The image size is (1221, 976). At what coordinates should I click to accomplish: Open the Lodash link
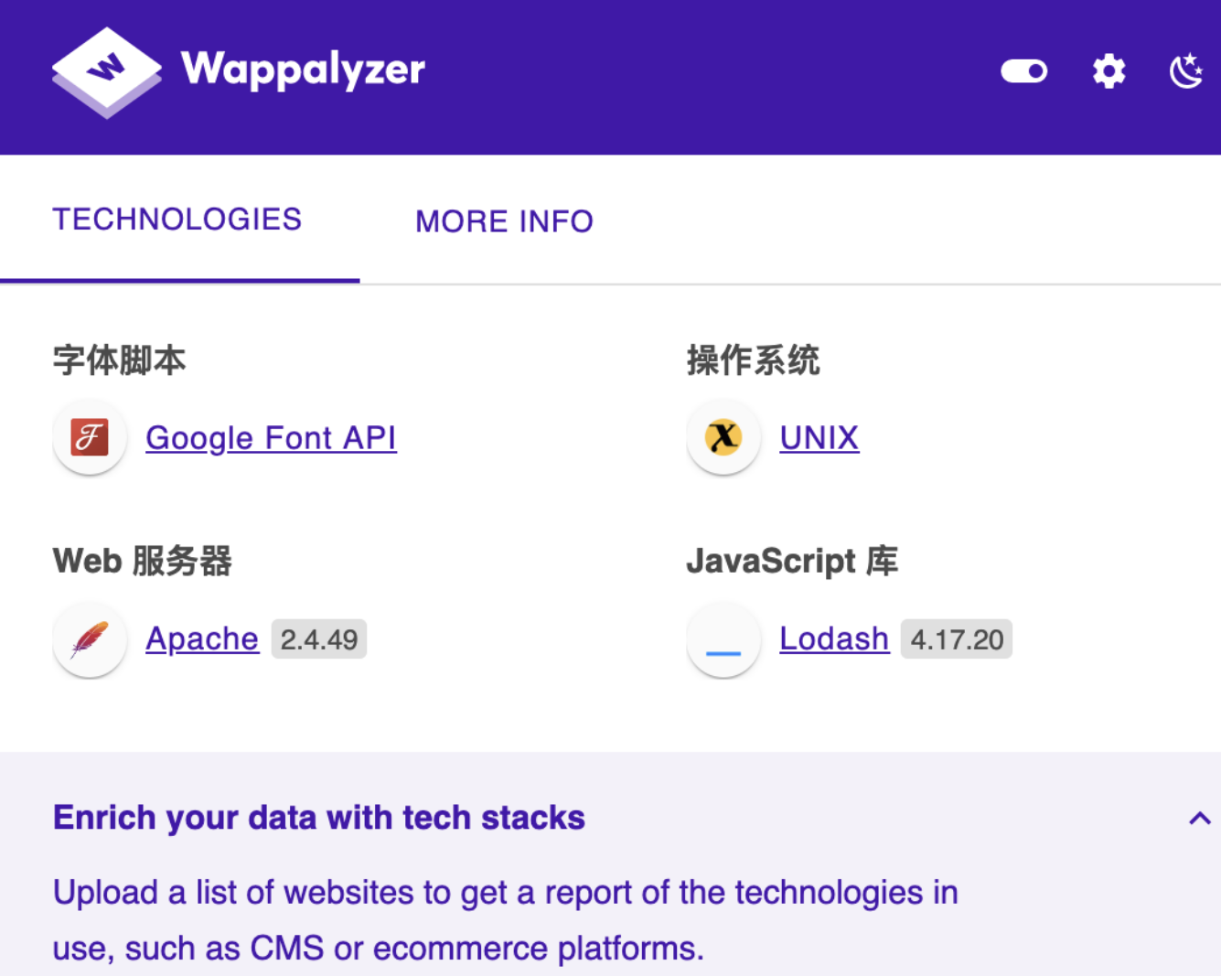point(833,638)
